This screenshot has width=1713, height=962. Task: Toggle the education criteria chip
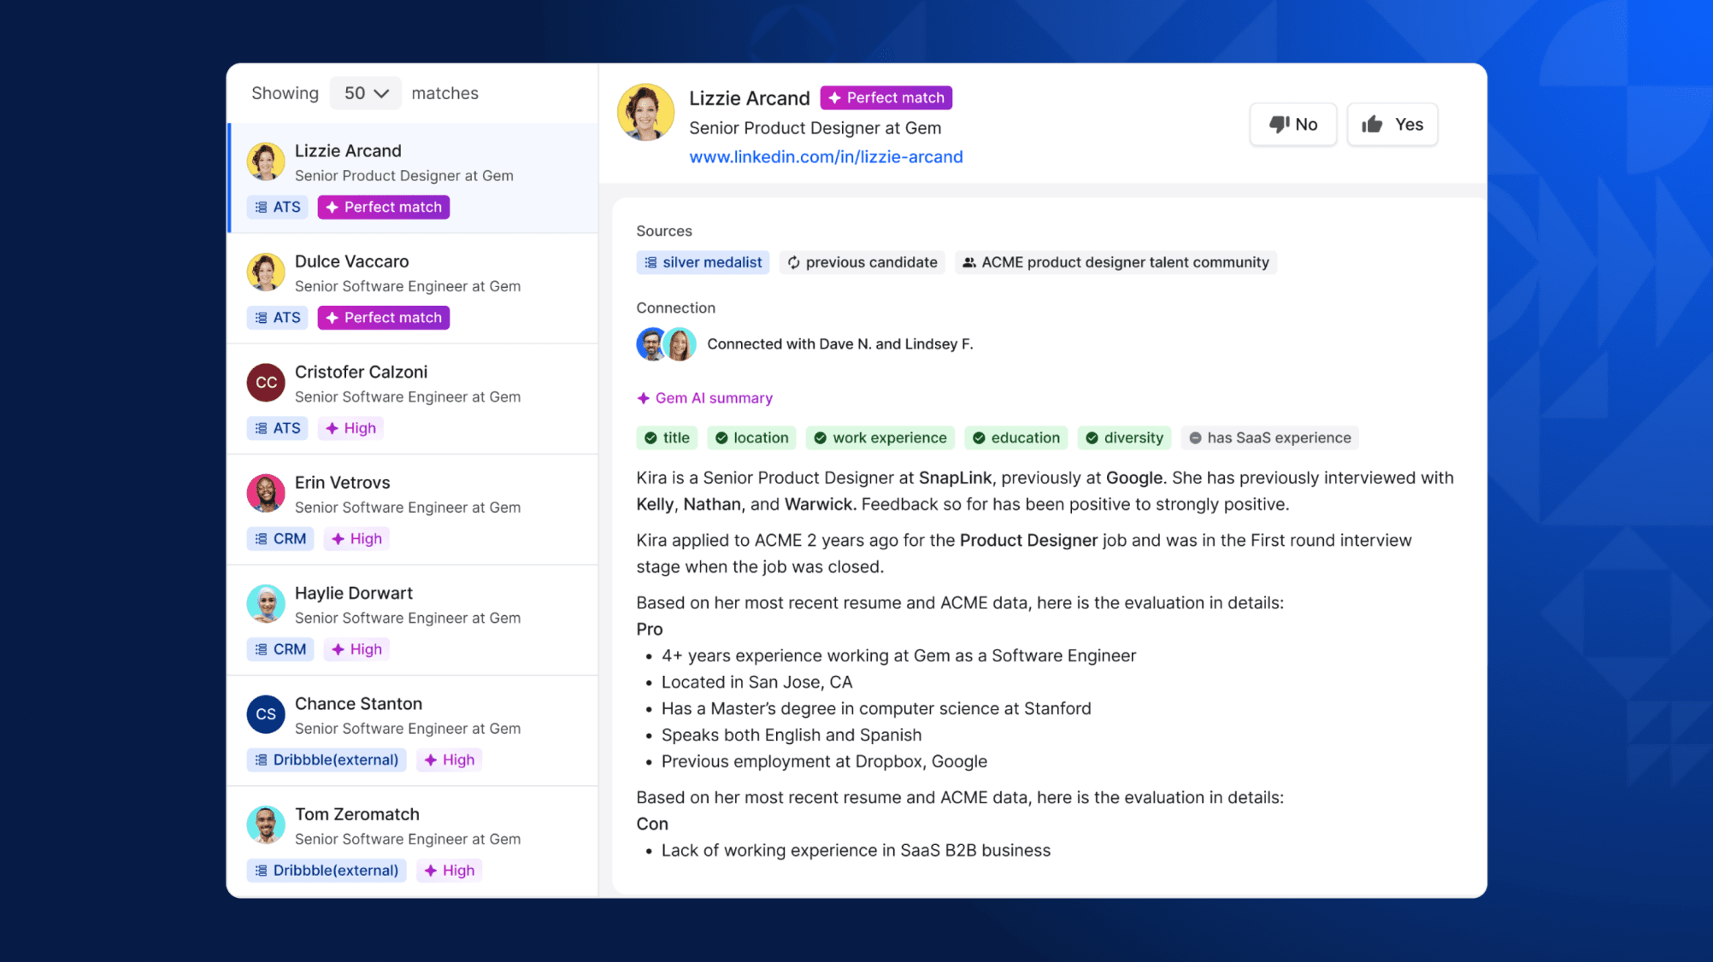1016,438
